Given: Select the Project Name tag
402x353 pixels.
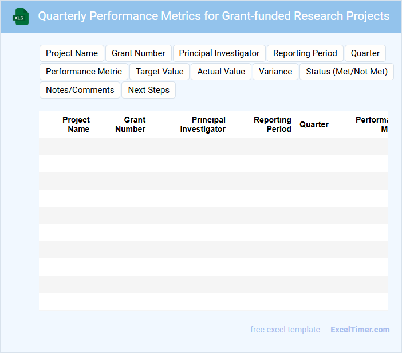Looking at the screenshot, I should coord(72,53).
